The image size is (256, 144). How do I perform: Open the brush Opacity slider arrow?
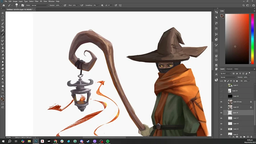[61, 5]
